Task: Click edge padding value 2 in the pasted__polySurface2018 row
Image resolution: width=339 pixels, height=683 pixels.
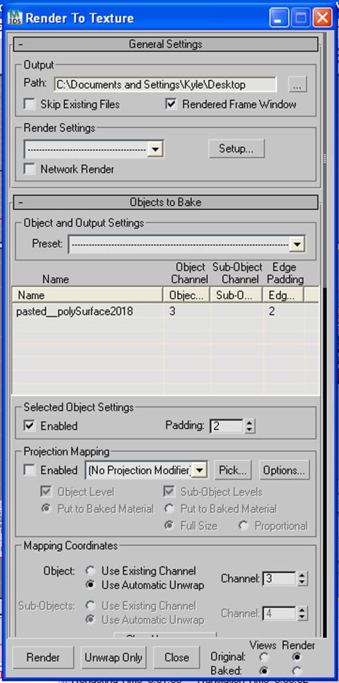Action: (x=272, y=312)
